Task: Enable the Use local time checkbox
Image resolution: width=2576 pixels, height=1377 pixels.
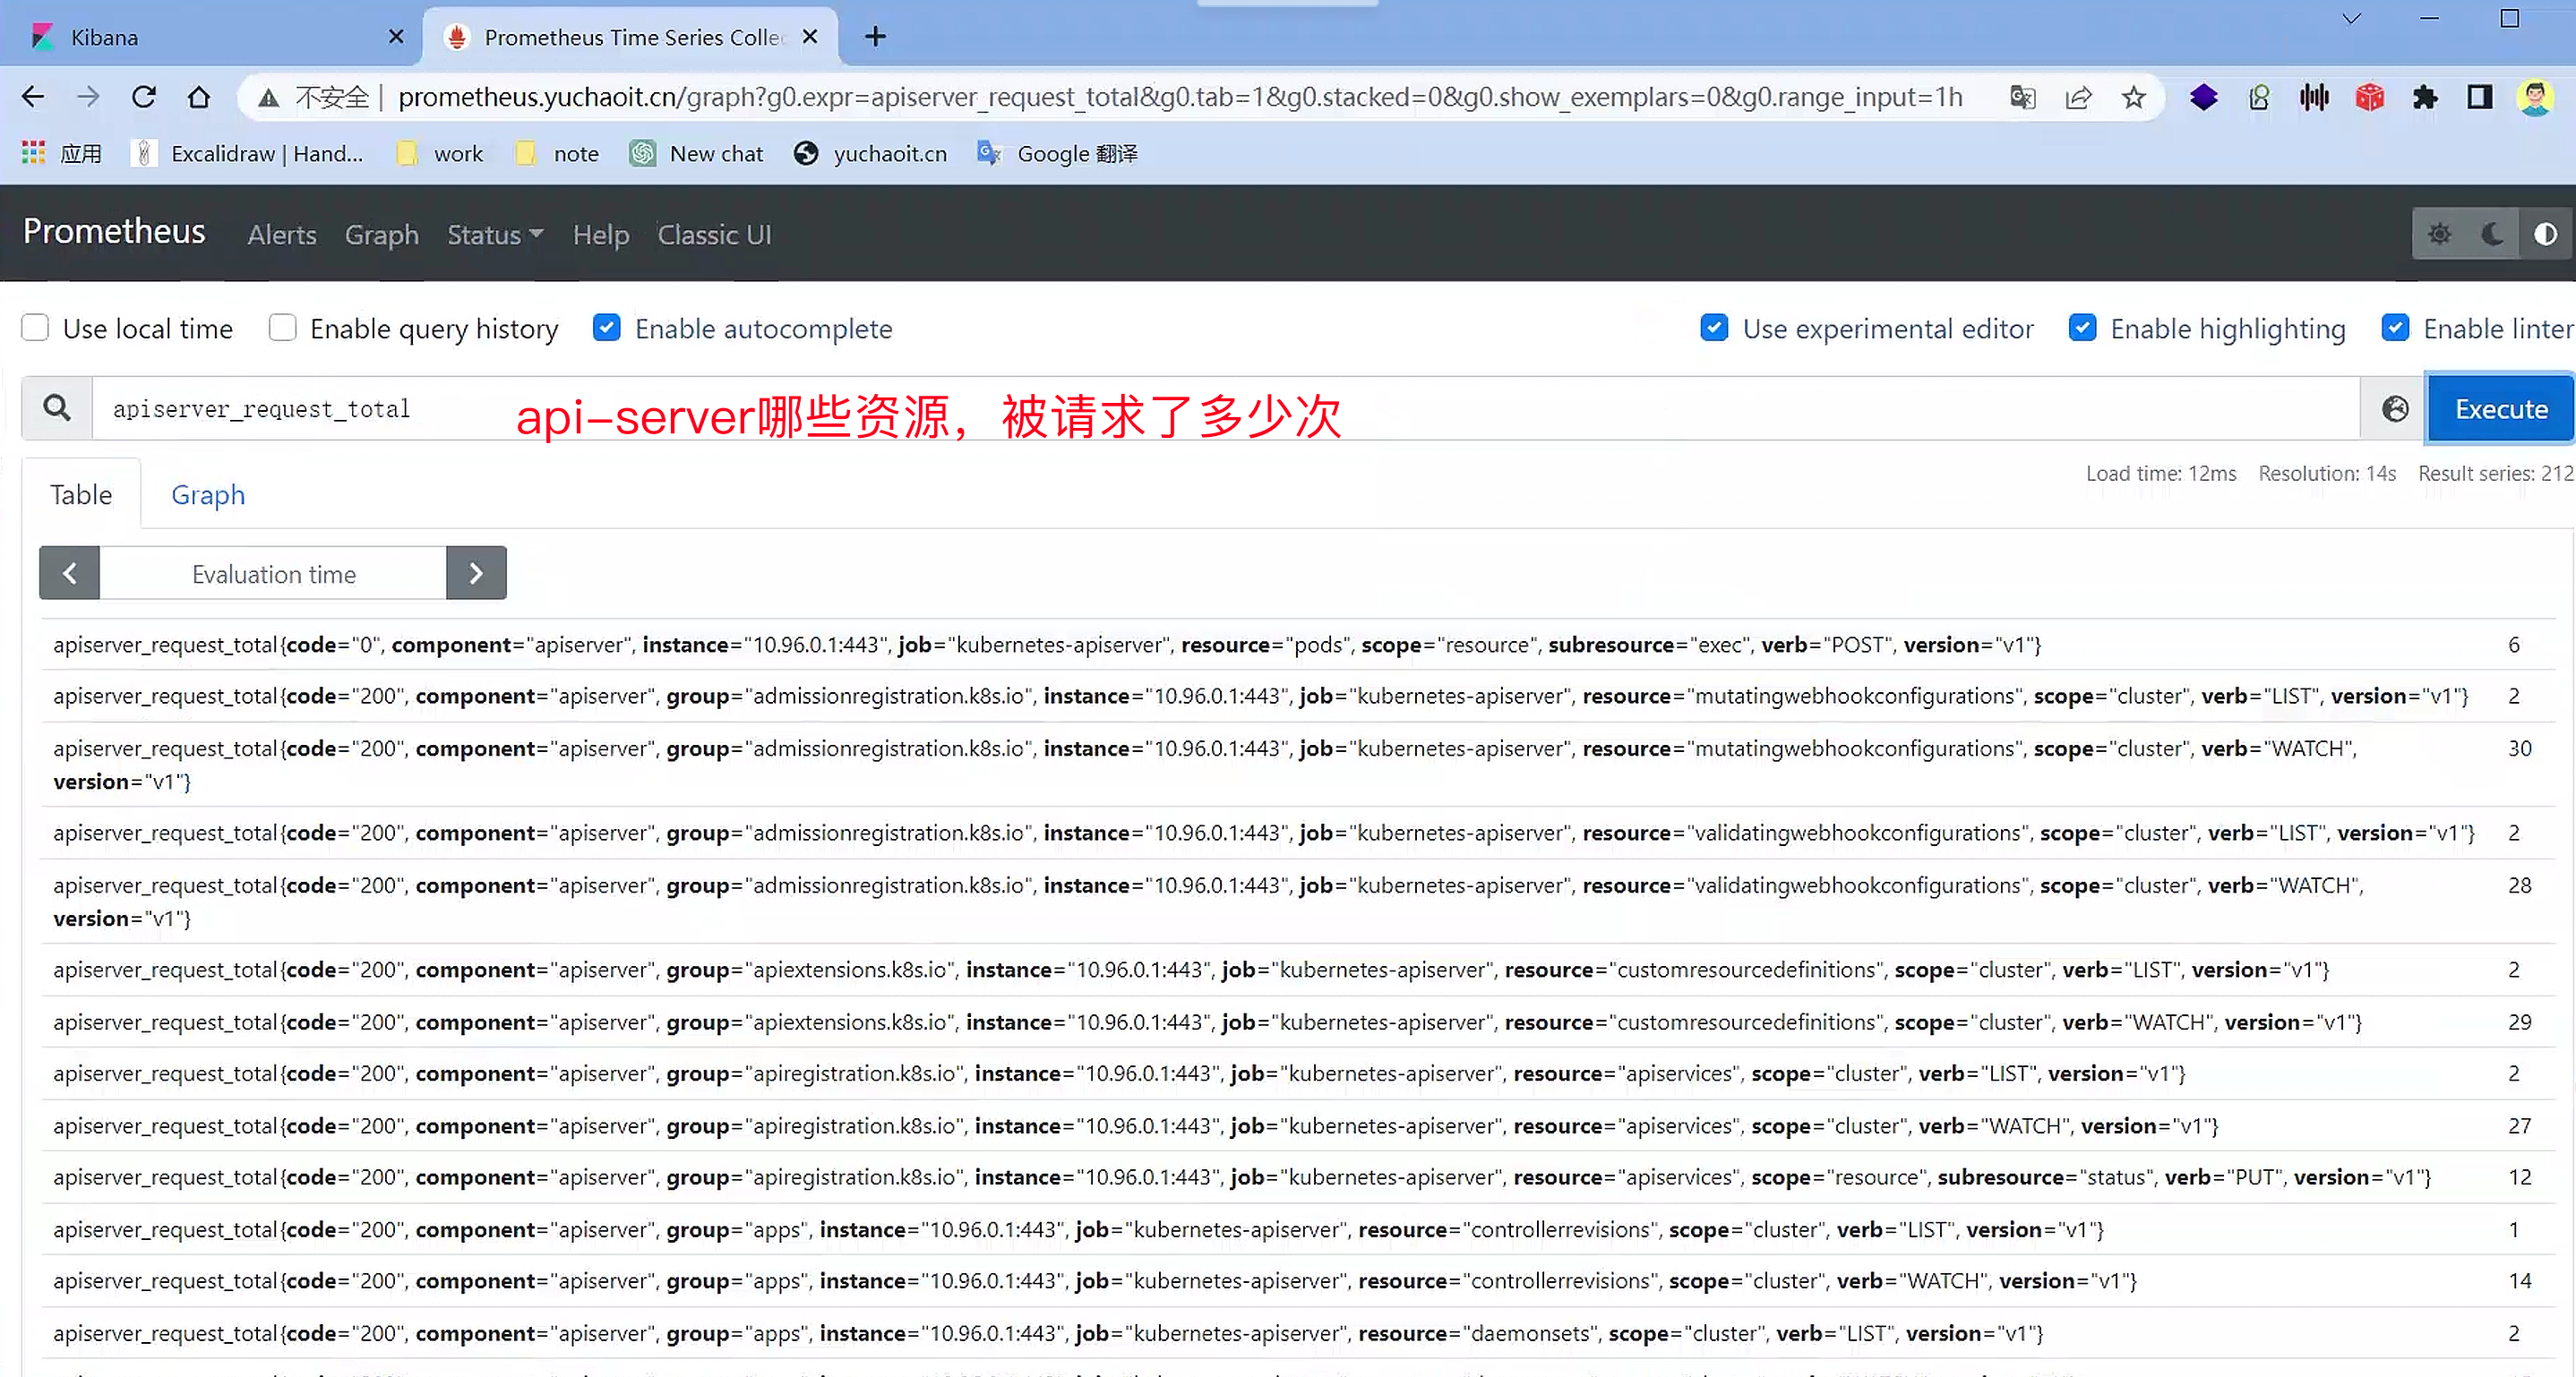Action: coord(35,328)
